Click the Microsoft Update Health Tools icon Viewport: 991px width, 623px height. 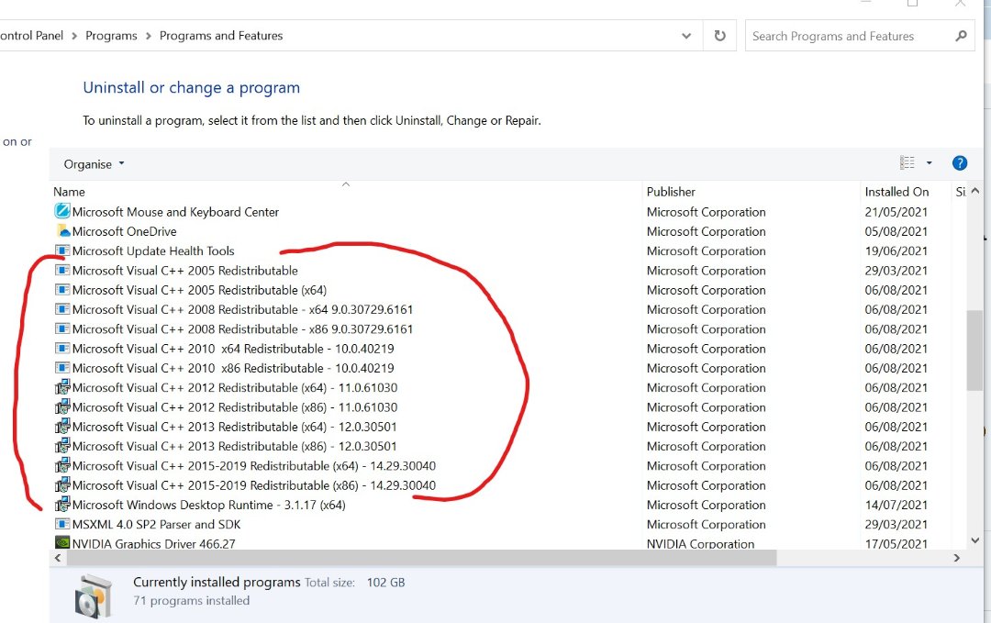coord(62,250)
